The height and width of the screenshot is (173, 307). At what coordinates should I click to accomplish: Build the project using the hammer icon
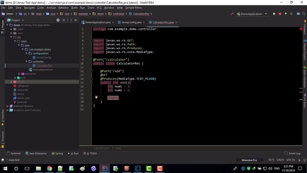point(232,14)
